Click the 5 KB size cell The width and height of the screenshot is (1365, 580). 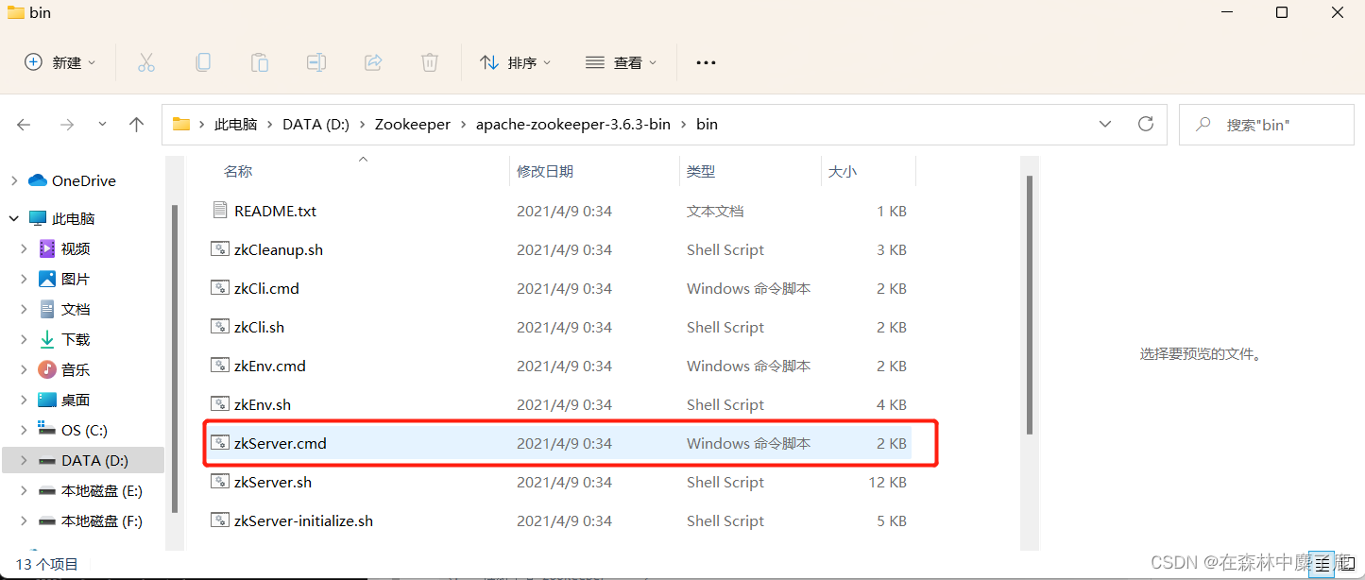(x=892, y=520)
